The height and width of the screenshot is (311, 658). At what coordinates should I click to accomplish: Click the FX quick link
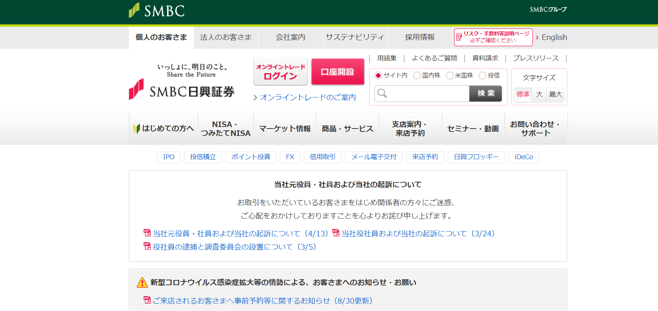[x=290, y=157]
